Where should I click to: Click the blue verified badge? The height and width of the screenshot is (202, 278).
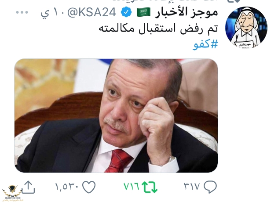[x=126, y=12]
